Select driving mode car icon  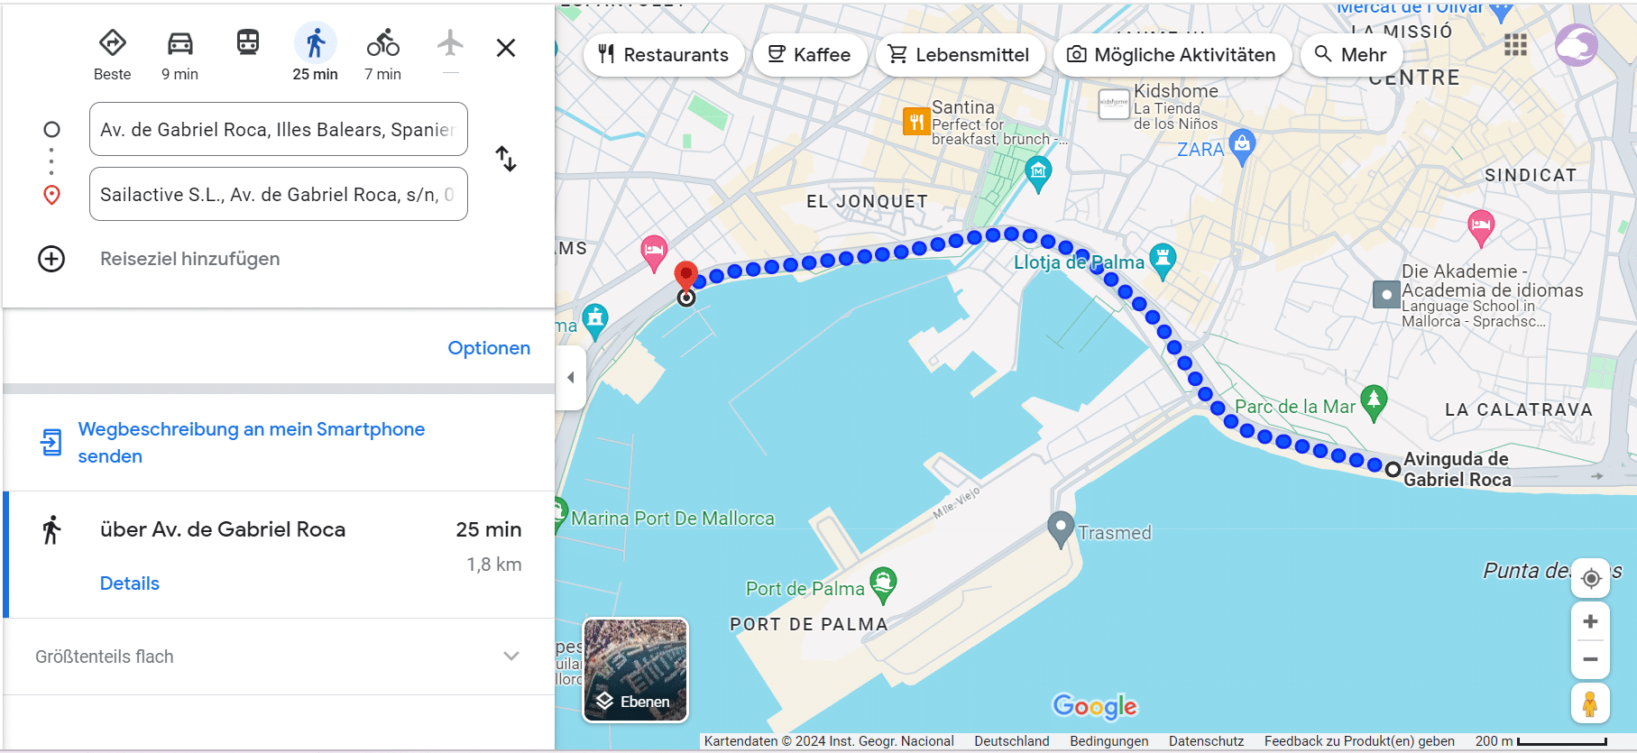[x=180, y=43]
